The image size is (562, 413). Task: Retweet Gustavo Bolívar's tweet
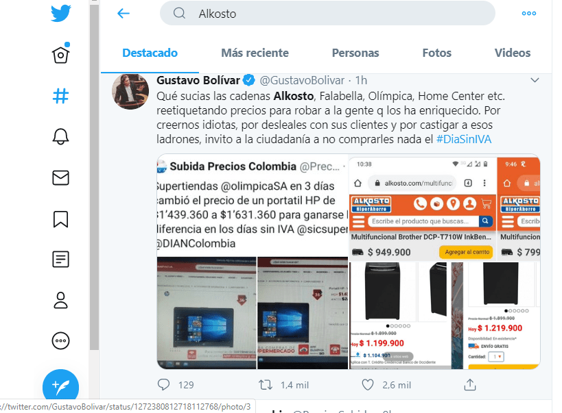266,385
